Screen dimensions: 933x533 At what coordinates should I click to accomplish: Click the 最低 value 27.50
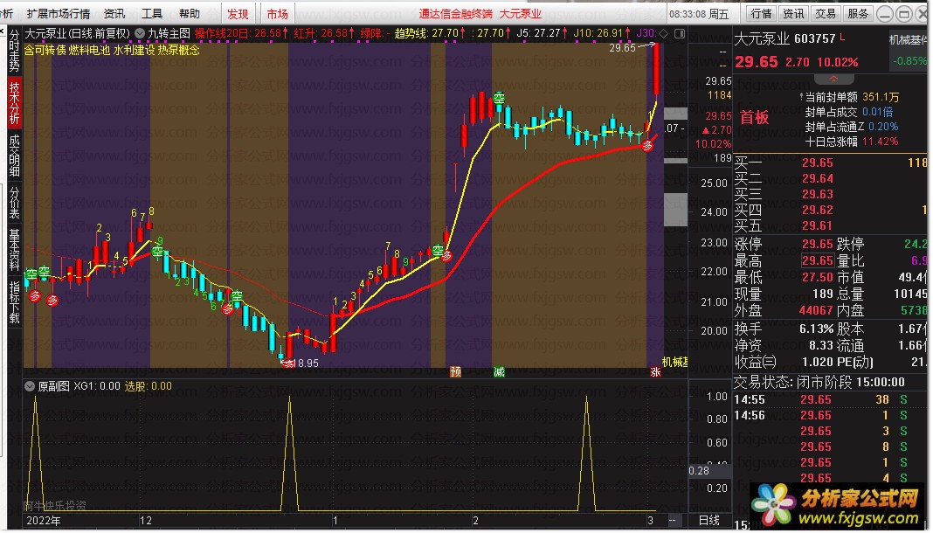817,277
